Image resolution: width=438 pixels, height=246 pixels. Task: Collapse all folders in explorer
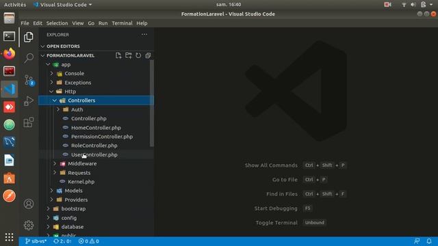(x=148, y=55)
